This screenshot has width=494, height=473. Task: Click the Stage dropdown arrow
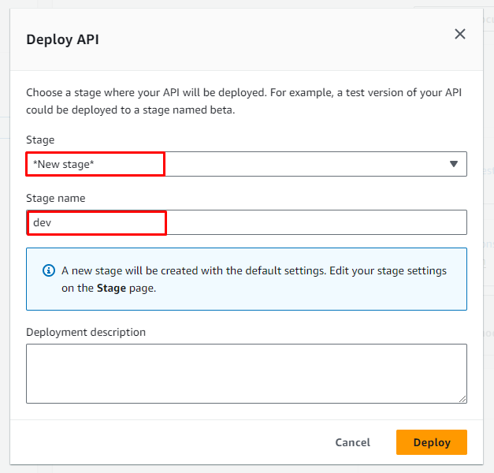click(454, 164)
